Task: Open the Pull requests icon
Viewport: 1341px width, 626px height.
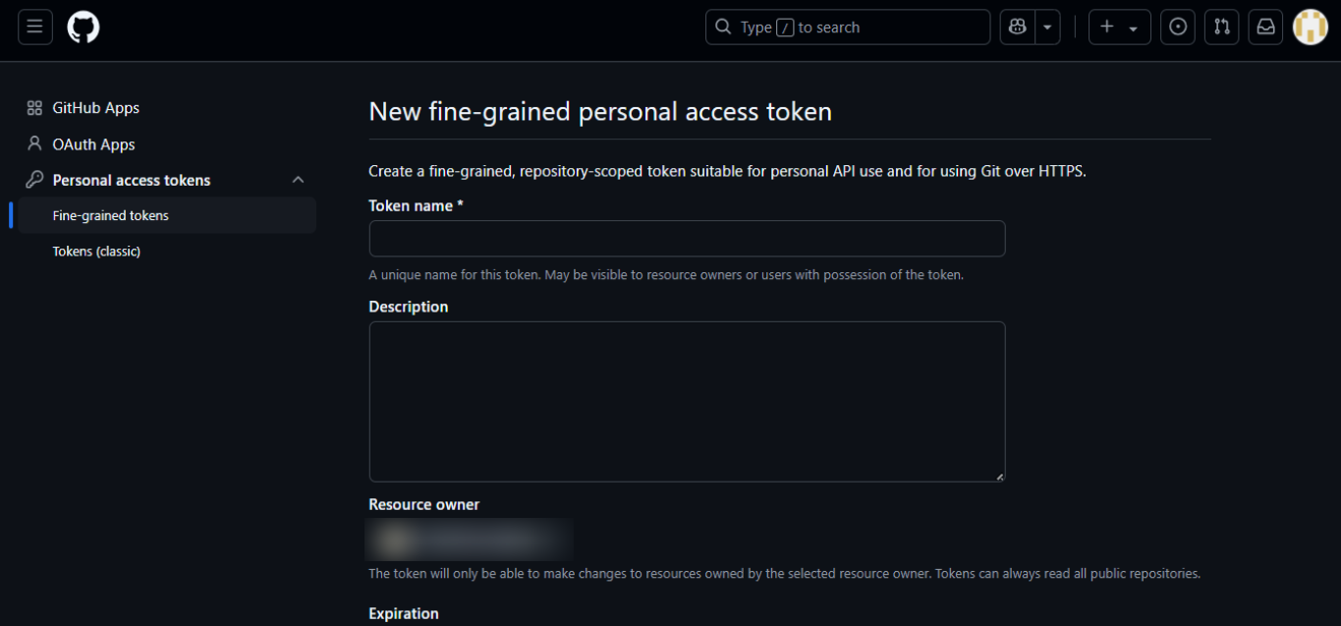Action: (x=1221, y=28)
